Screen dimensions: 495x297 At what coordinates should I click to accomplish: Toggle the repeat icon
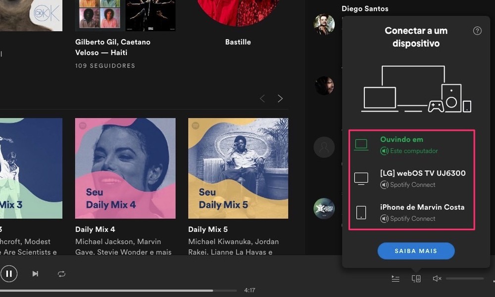[x=61, y=273]
